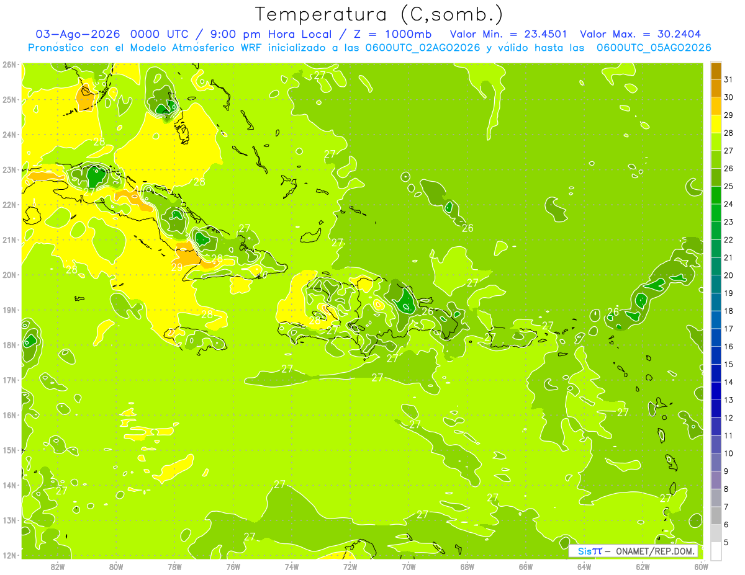Click the 'Valor Min. = 23.4501' readout
745x575 pixels.
point(508,34)
